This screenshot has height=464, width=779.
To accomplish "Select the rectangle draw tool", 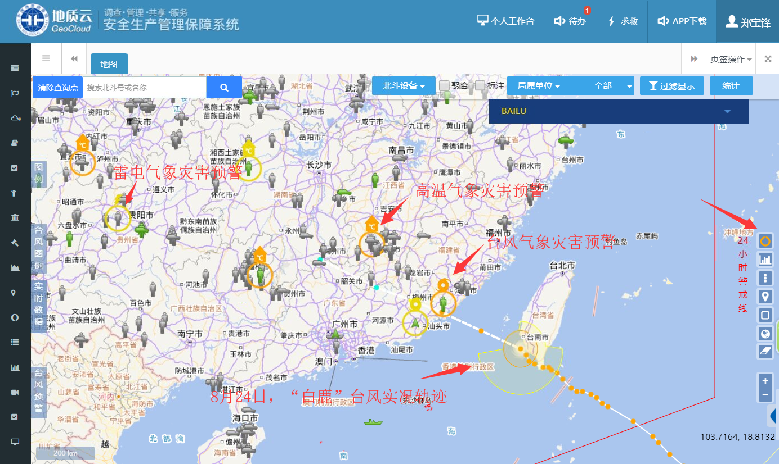I will click(x=765, y=315).
